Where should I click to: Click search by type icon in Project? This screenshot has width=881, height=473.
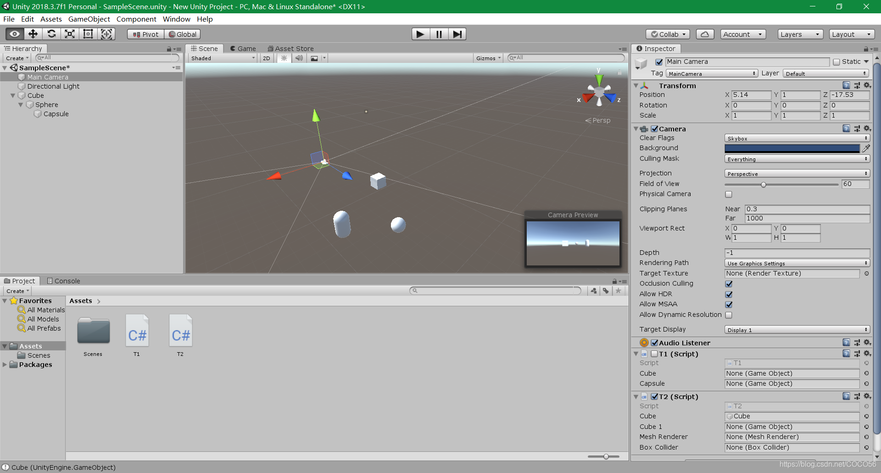click(x=594, y=291)
